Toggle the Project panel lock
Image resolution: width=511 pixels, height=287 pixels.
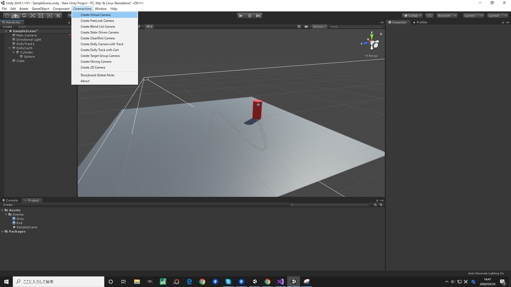[377, 200]
